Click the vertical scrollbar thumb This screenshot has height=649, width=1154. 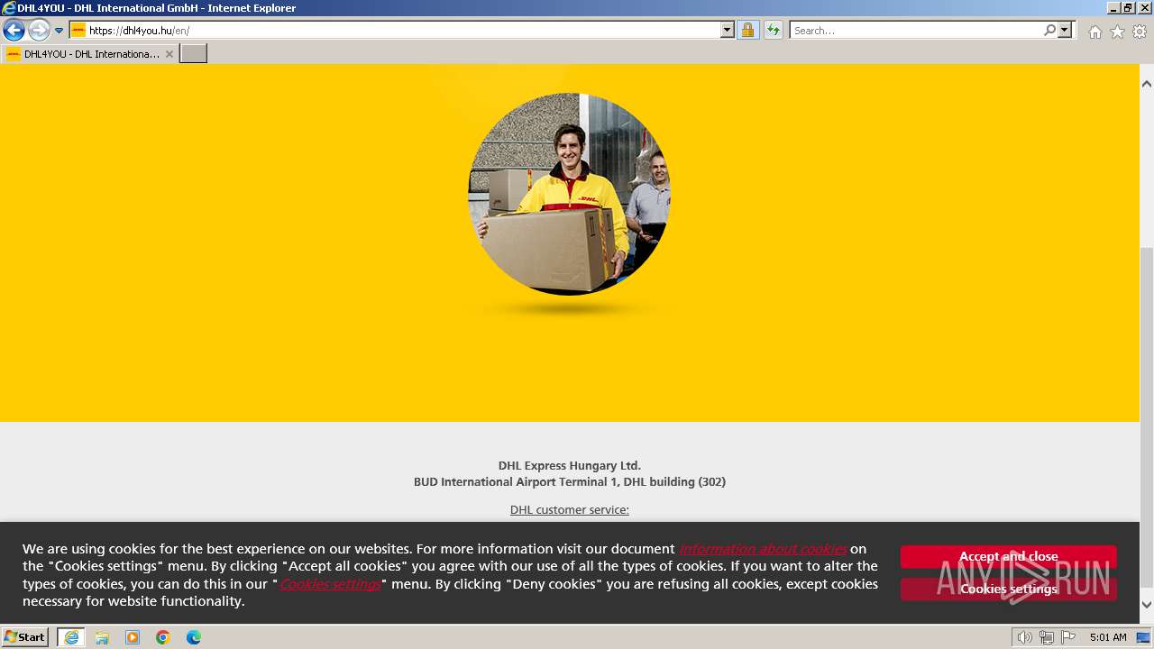coord(1147,416)
